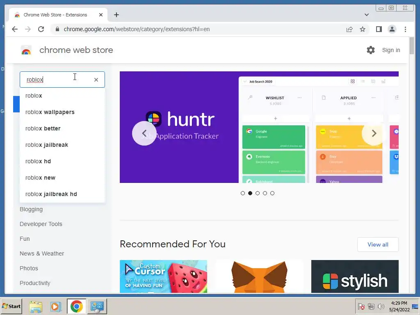The image size is (420, 315).
Task: Click the Start button
Action: (11, 306)
